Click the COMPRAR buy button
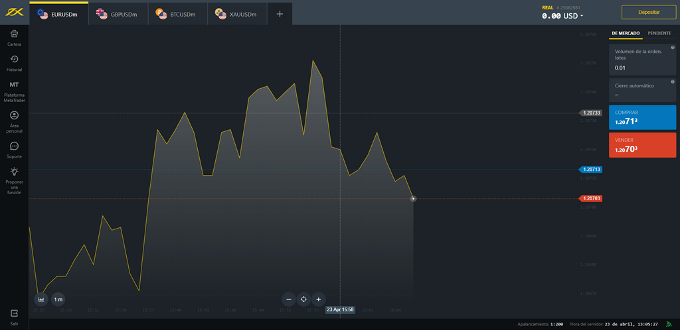 (x=642, y=117)
